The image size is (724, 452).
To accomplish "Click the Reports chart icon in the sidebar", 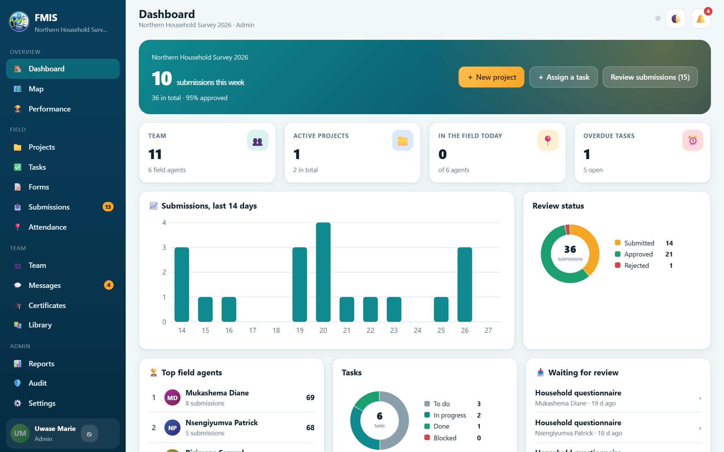I will click(17, 364).
